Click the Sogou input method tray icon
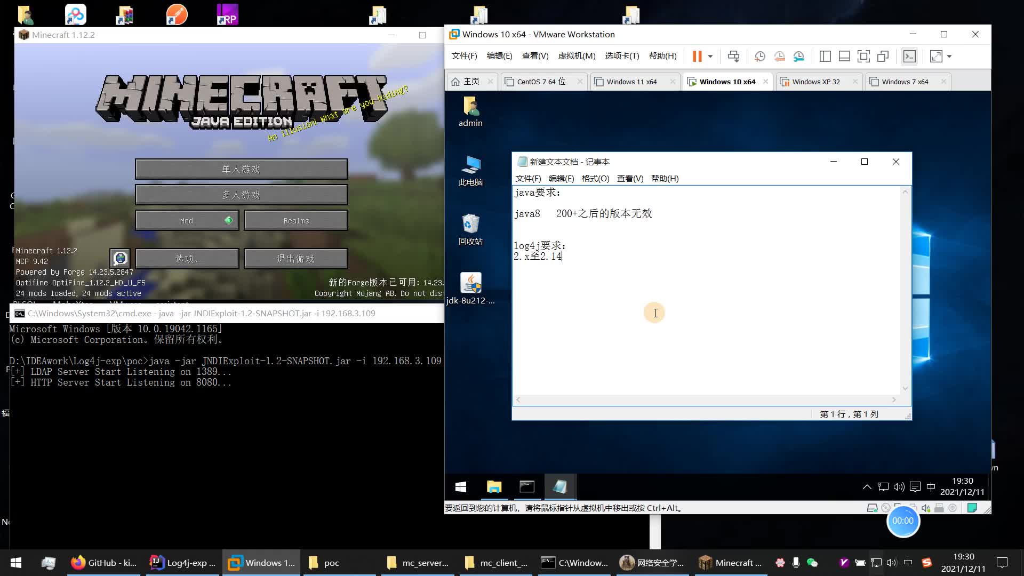This screenshot has height=576, width=1024. pyautogui.click(x=926, y=563)
